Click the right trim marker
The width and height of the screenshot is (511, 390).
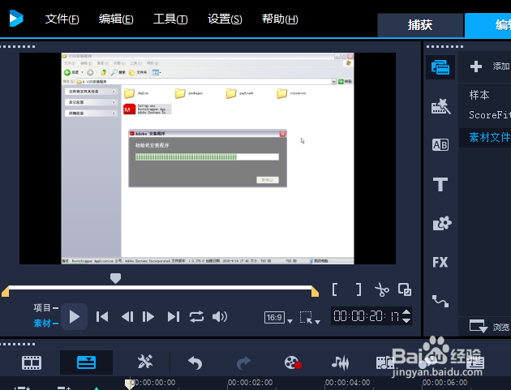pos(315,291)
